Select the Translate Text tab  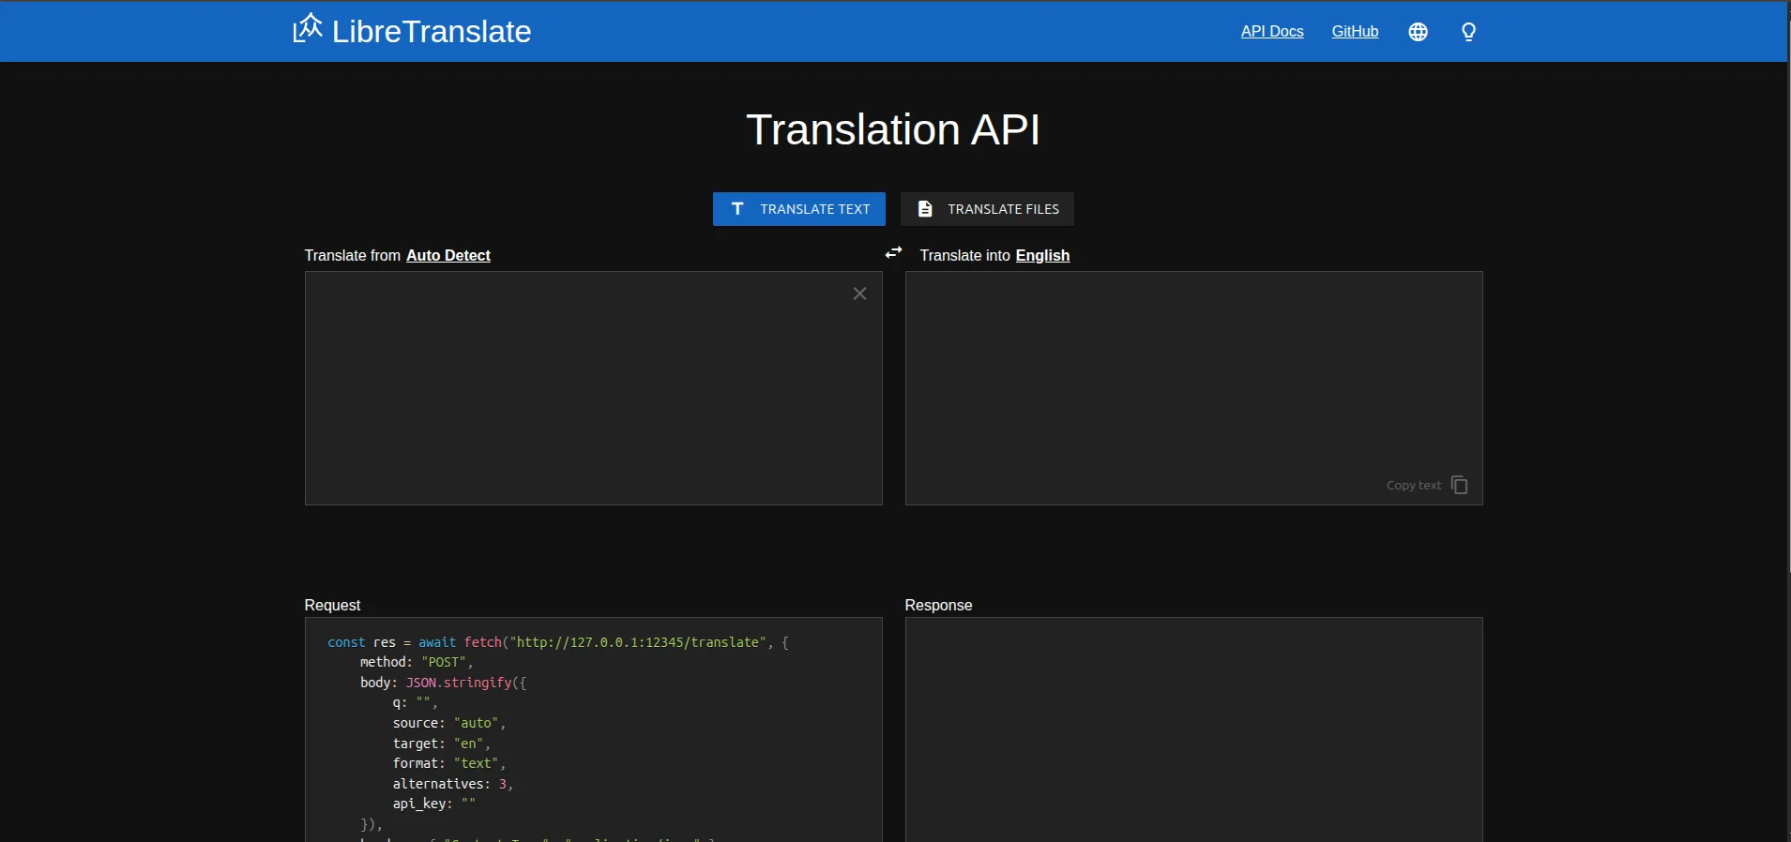(x=798, y=209)
